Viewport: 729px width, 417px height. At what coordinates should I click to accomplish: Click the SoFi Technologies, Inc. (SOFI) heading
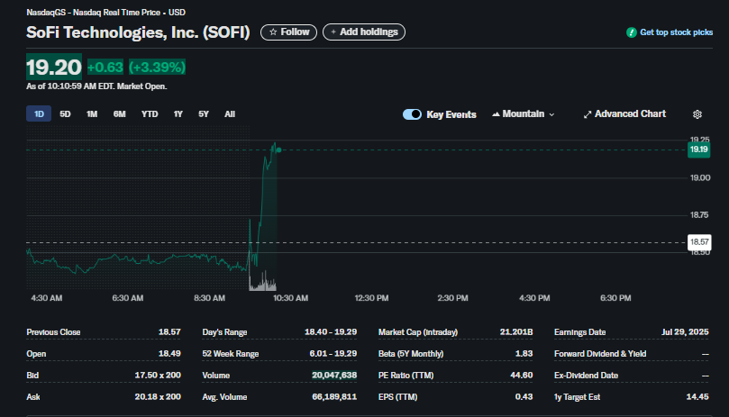tap(138, 32)
